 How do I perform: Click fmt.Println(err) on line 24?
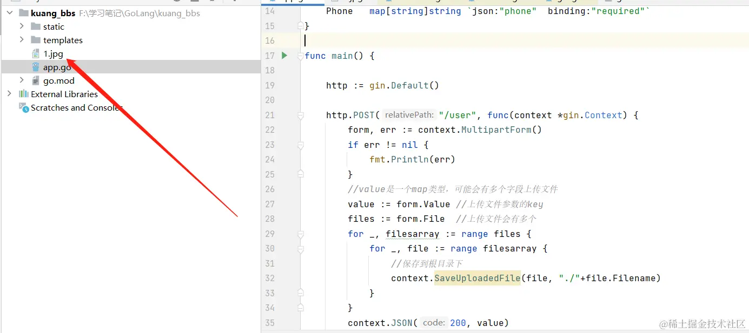(412, 160)
